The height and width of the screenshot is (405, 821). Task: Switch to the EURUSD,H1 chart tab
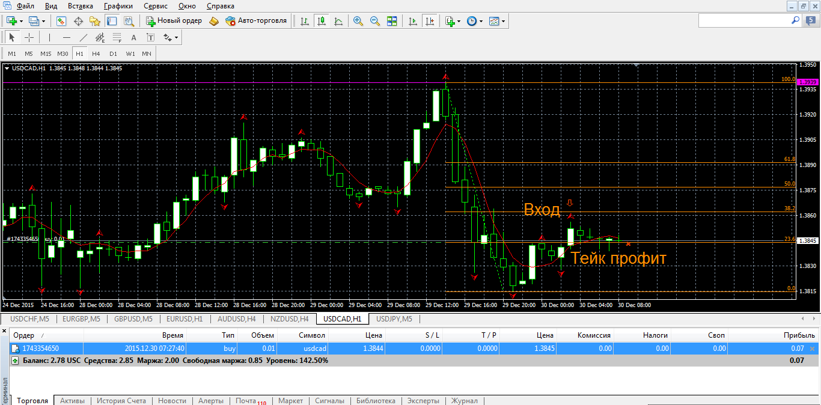coord(185,318)
